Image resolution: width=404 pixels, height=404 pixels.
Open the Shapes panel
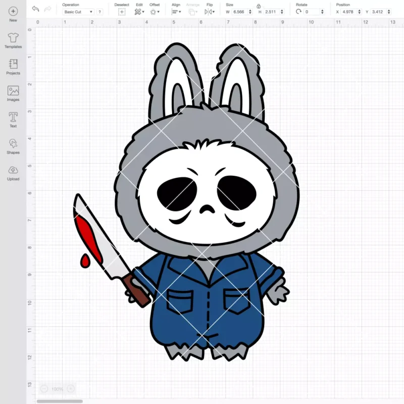tap(13, 146)
